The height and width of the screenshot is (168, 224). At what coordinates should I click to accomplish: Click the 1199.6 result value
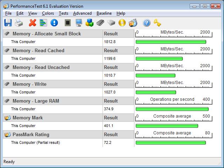click(110, 58)
